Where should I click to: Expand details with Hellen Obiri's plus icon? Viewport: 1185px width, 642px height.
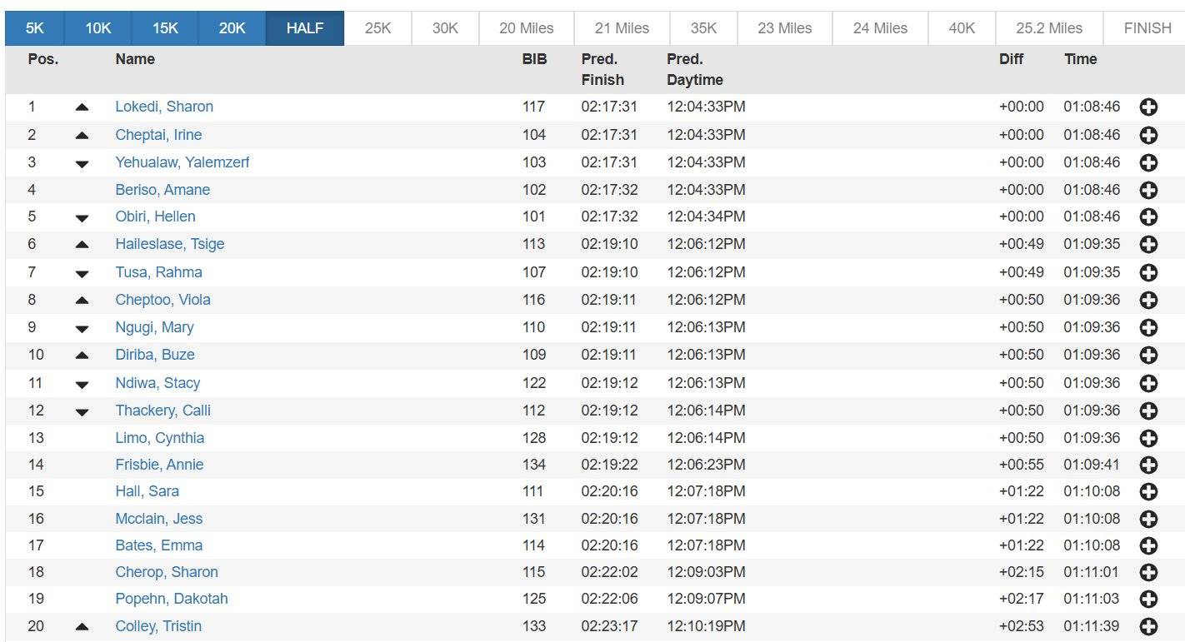1148,217
